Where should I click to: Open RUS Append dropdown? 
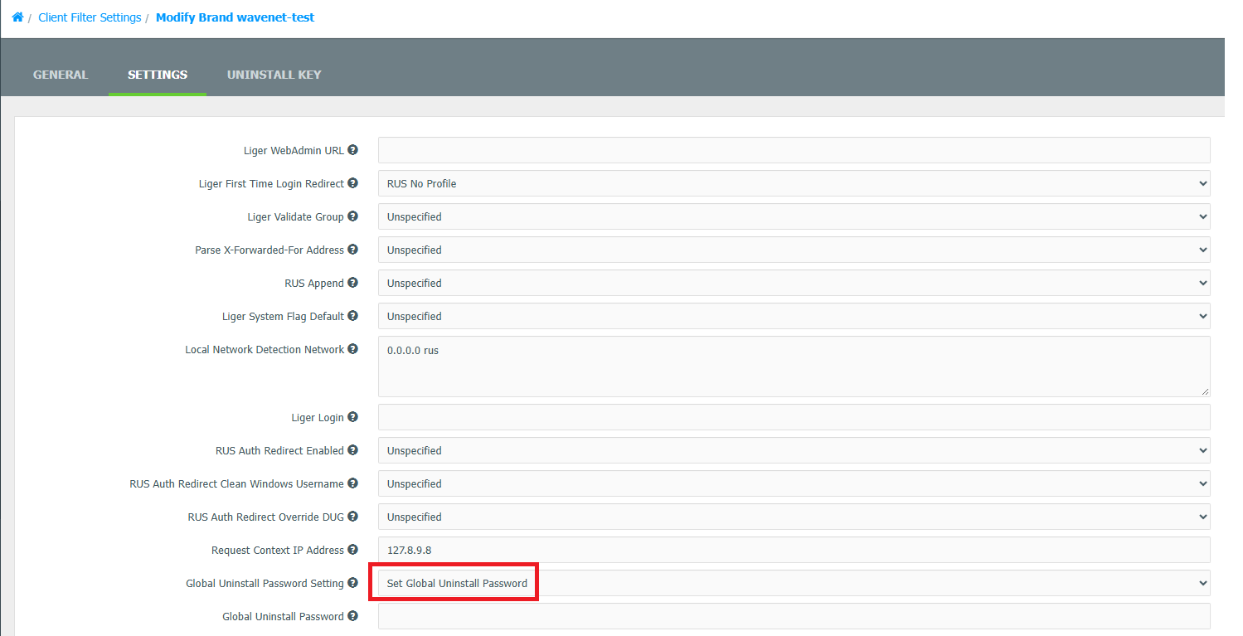pyautogui.click(x=794, y=283)
